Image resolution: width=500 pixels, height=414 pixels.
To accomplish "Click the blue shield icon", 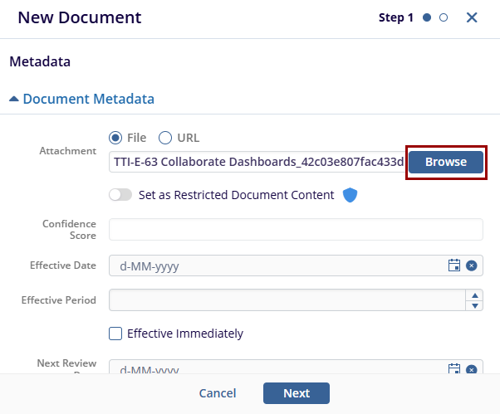I will click(x=350, y=195).
